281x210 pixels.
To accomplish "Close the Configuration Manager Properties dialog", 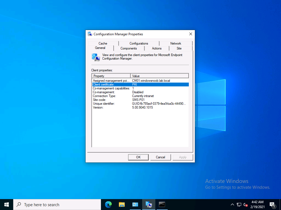I will pos(190,34).
